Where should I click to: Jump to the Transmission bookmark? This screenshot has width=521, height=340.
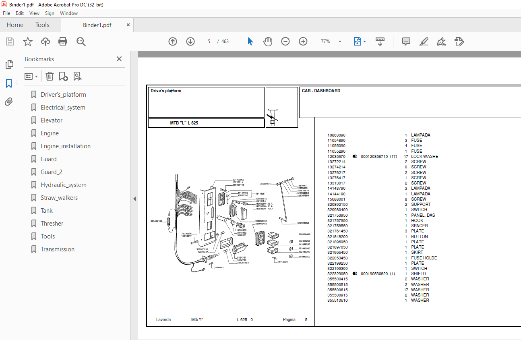[58, 249]
